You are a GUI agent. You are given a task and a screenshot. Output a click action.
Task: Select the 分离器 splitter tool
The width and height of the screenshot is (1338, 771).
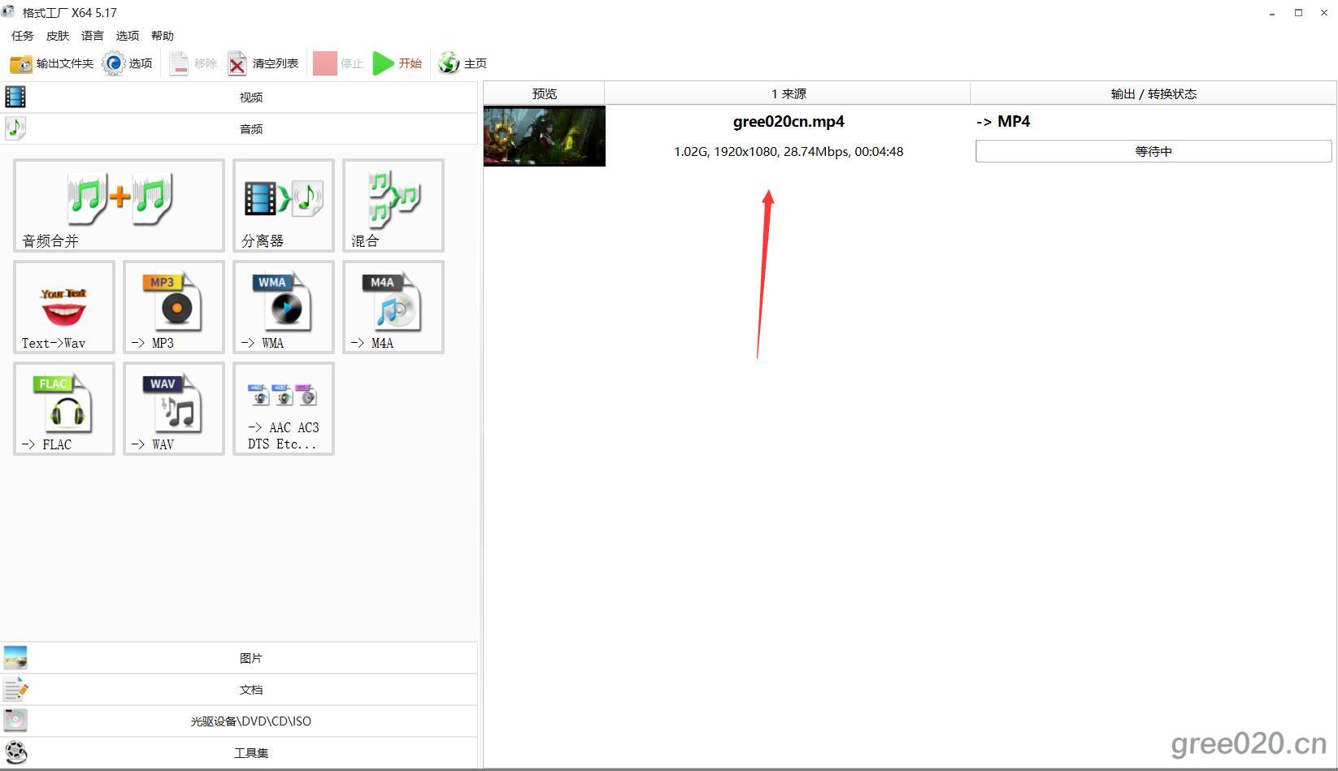(283, 205)
